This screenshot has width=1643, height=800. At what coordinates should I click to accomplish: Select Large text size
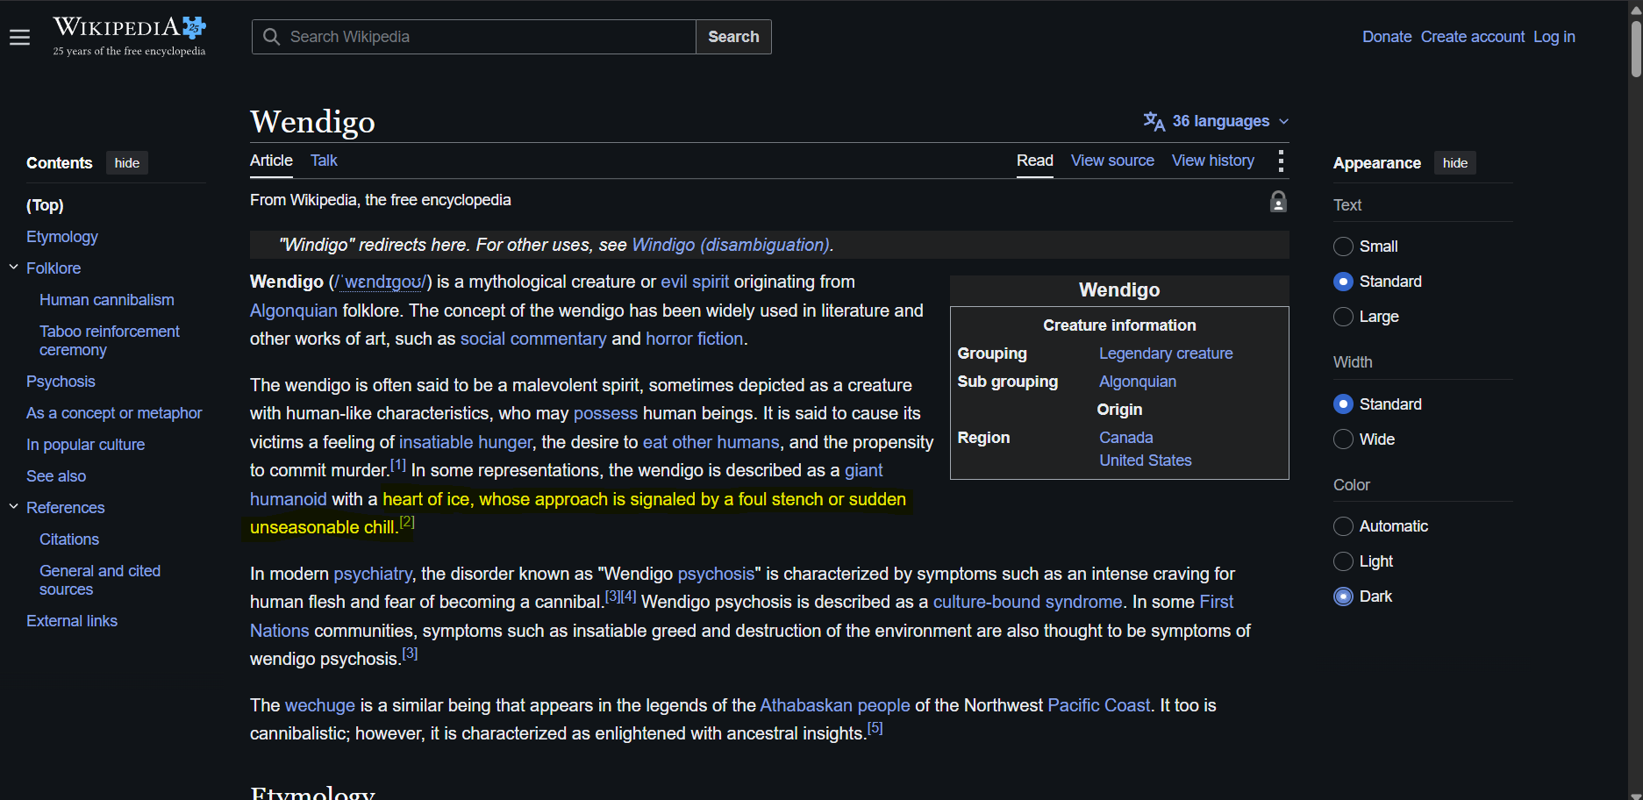coord(1343,317)
